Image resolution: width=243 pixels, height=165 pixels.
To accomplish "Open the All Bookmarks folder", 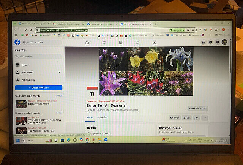I will [x=222, y=35].
